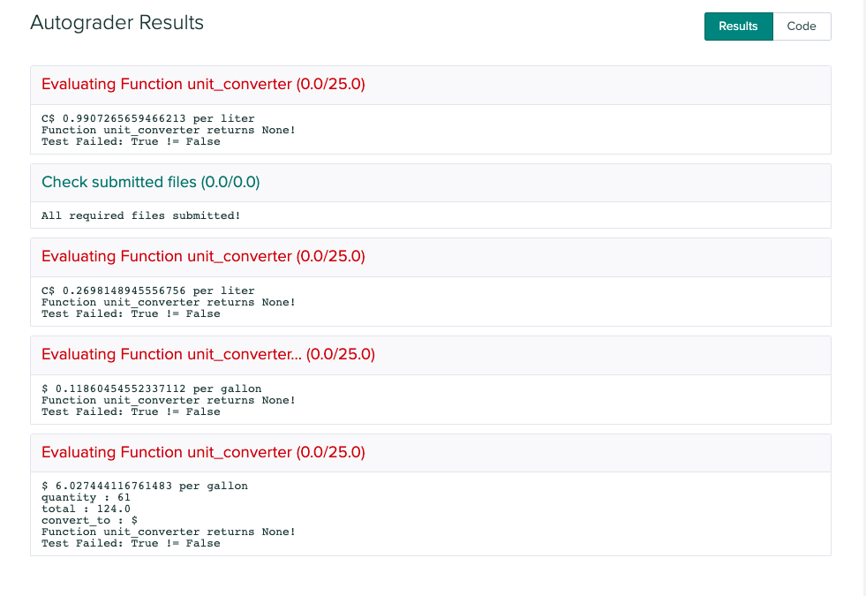Image resolution: width=866 pixels, height=596 pixels.
Task: Click the Test Failed: True != False text
Action: (x=131, y=141)
